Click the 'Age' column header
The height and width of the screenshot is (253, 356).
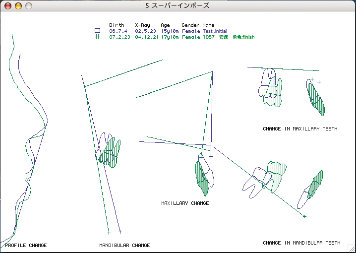[165, 25]
